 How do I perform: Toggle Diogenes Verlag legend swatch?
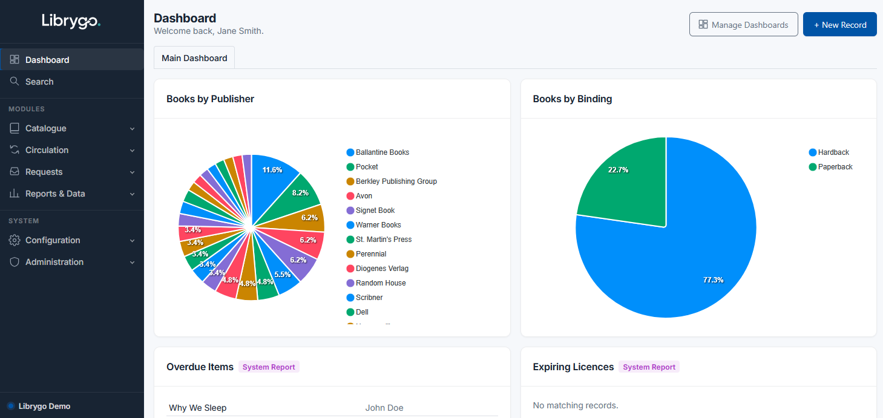(x=350, y=269)
